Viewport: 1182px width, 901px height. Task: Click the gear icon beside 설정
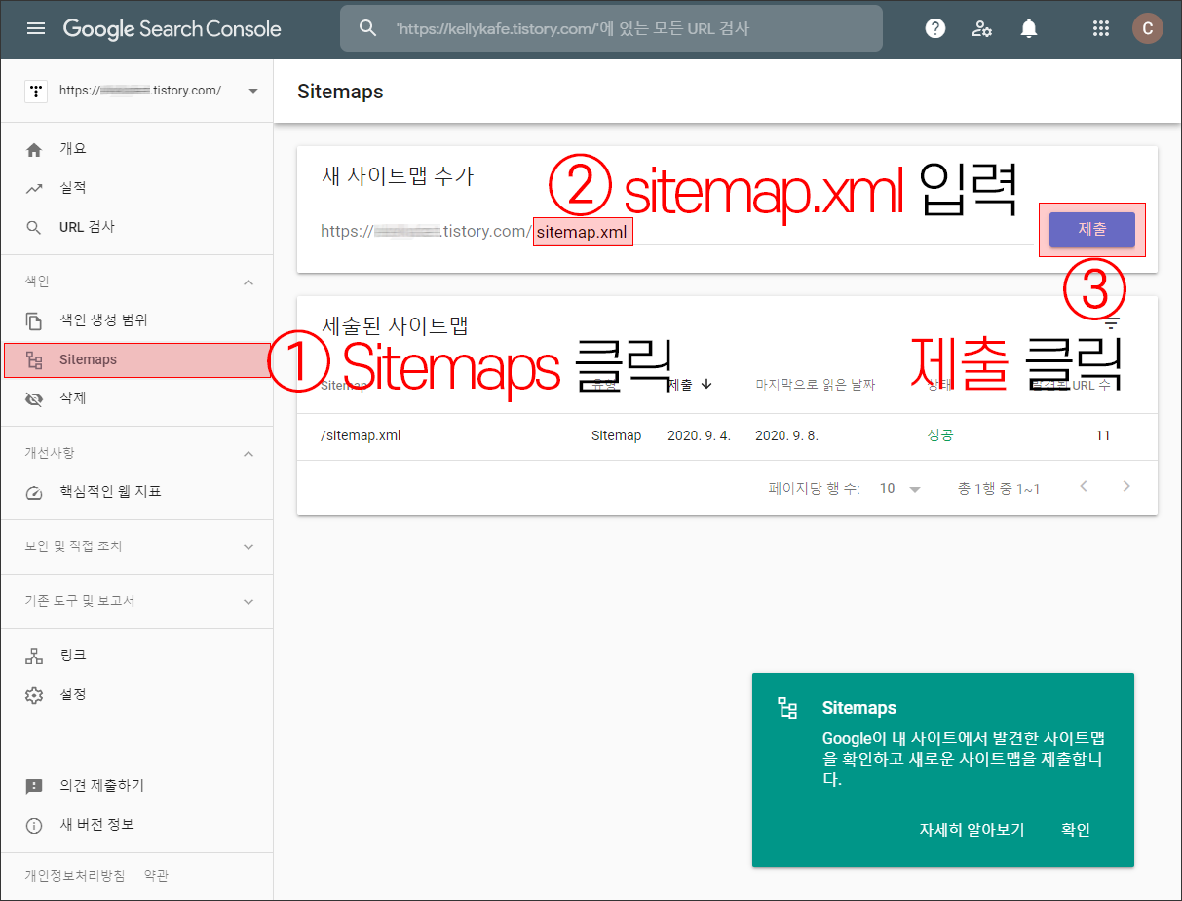pos(34,695)
